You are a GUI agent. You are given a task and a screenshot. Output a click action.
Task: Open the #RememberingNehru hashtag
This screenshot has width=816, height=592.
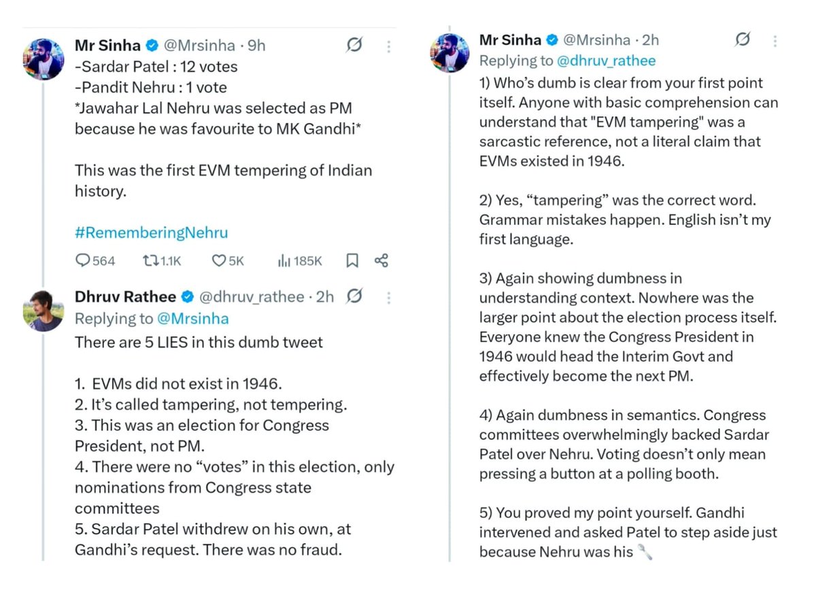[x=152, y=232]
